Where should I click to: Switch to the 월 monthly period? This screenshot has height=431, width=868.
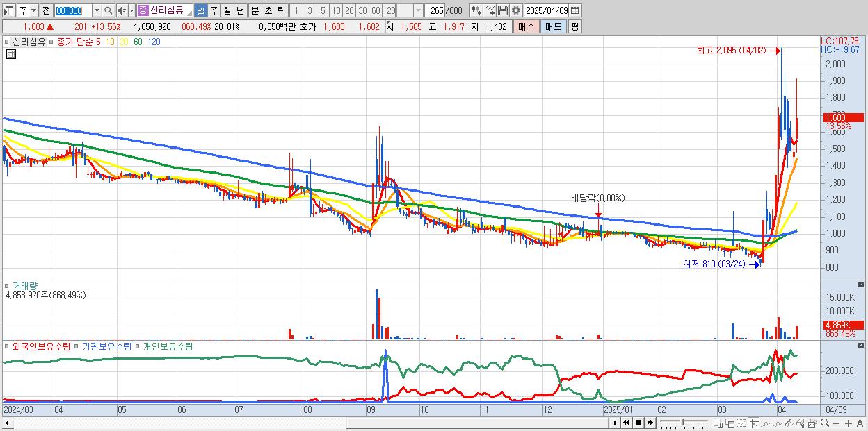(227, 10)
